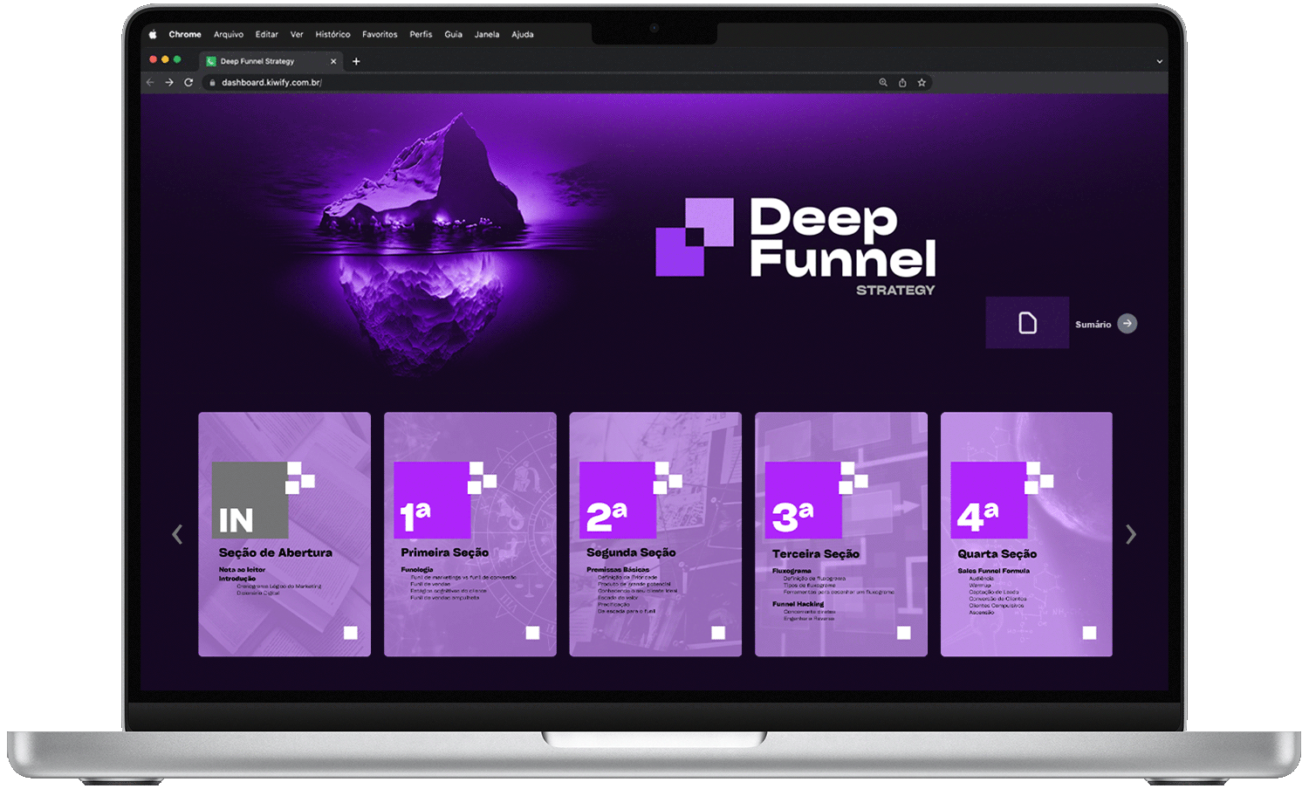
Task: Show next section cards with right chevron
Action: pos(1131,534)
